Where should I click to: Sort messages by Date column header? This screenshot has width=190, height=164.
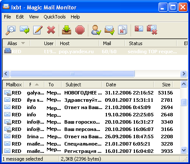click(128, 85)
